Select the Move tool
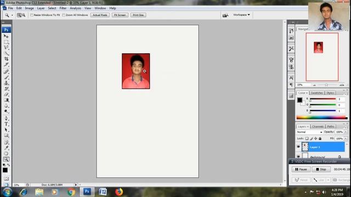This screenshot has width=351, height=197. (6, 36)
